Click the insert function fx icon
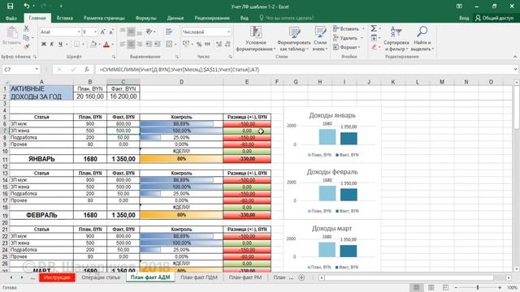 click(x=87, y=70)
